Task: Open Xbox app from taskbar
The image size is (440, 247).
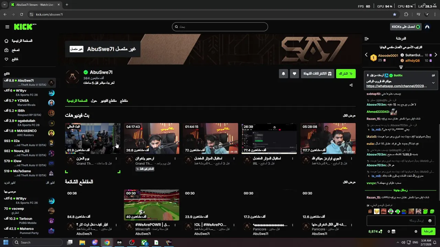Action: (x=144, y=243)
